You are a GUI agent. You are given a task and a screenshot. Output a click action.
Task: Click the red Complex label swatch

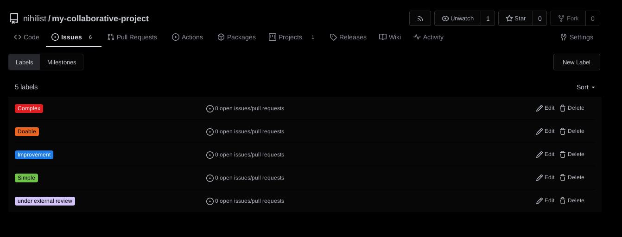point(29,108)
